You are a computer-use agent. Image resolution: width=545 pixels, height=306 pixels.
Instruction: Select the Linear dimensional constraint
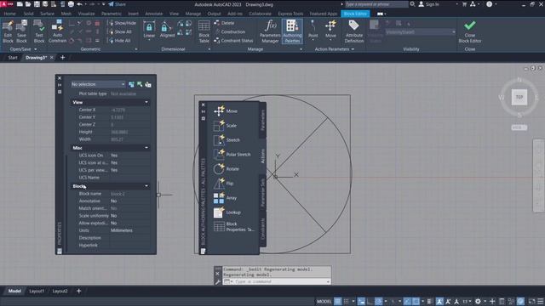[149, 30]
